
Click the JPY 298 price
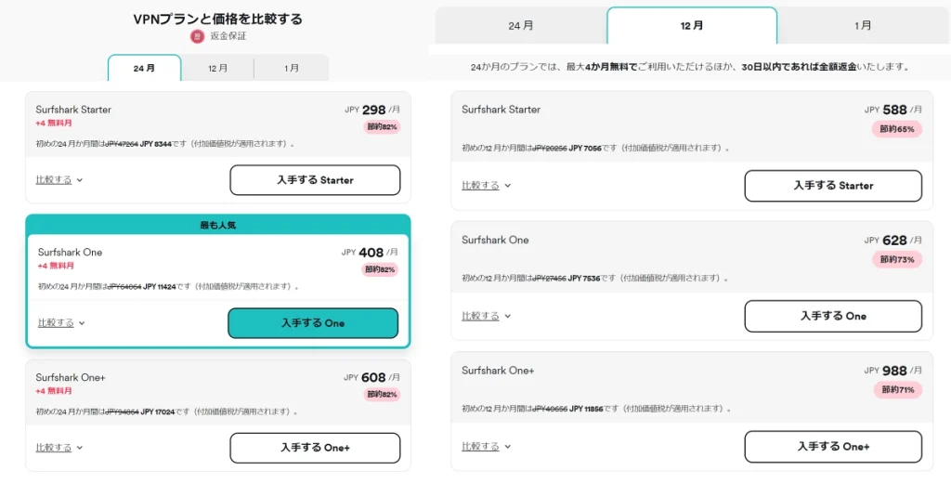[372, 110]
